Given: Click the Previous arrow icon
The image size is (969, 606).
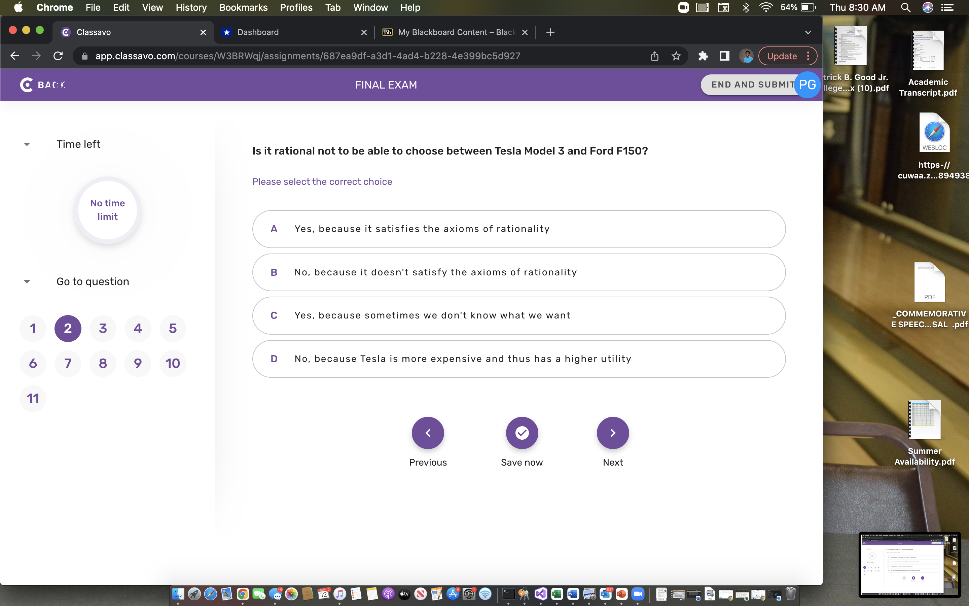Looking at the screenshot, I should [x=428, y=433].
